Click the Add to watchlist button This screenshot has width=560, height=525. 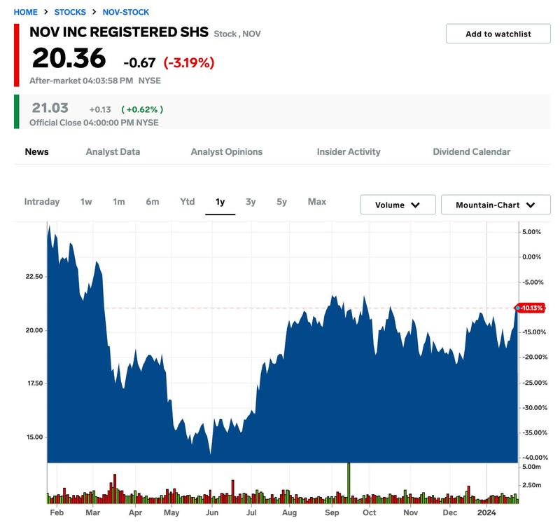(498, 34)
